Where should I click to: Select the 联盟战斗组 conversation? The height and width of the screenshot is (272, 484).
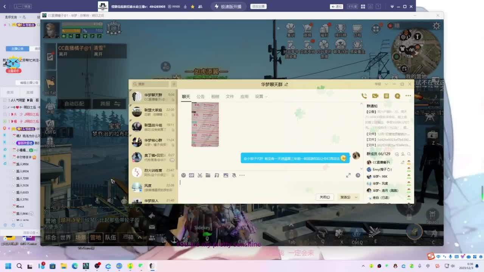click(x=153, y=127)
